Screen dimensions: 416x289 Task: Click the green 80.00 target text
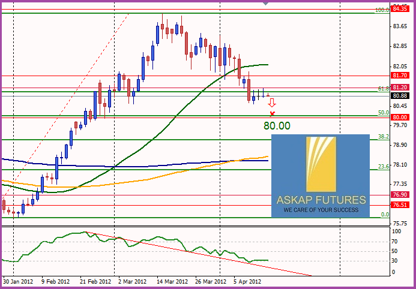[x=277, y=126]
